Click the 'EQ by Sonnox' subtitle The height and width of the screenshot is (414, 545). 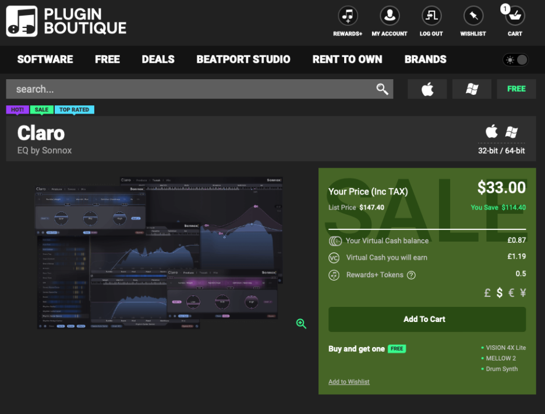[x=44, y=150]
